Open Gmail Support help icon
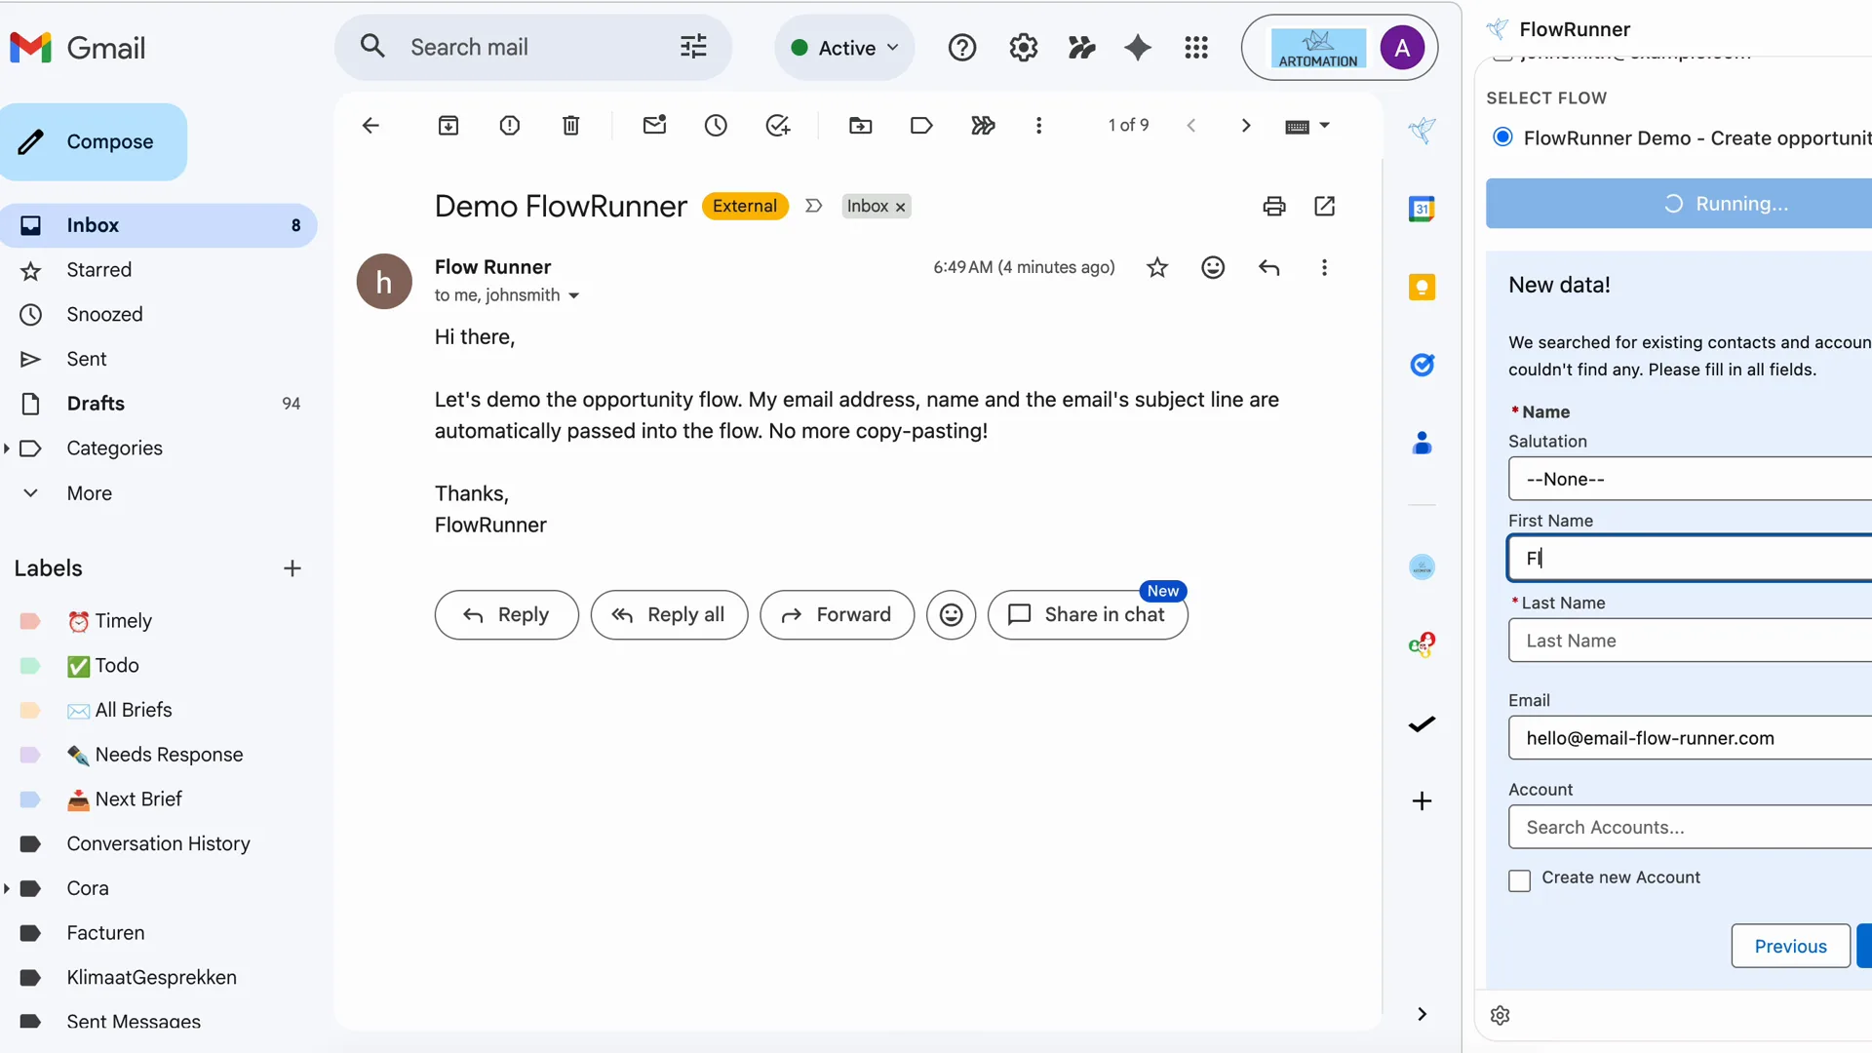1872x1053 pixels. 962,47
